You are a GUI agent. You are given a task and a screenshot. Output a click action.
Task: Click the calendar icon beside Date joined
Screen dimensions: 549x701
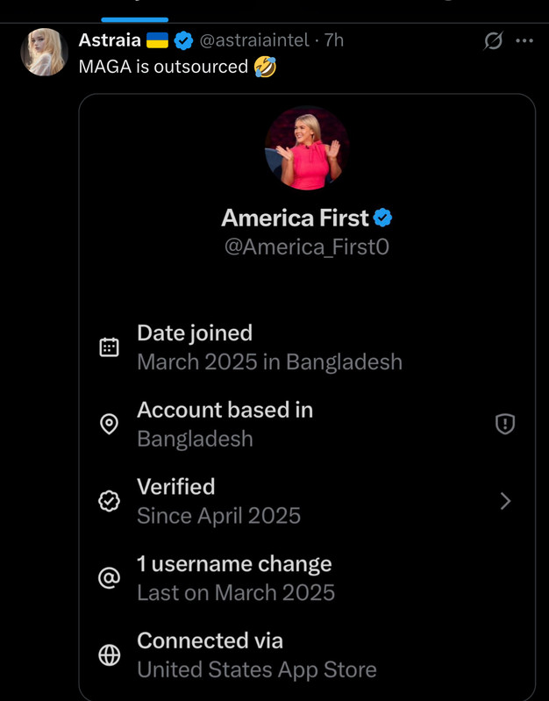pos(110,347)
